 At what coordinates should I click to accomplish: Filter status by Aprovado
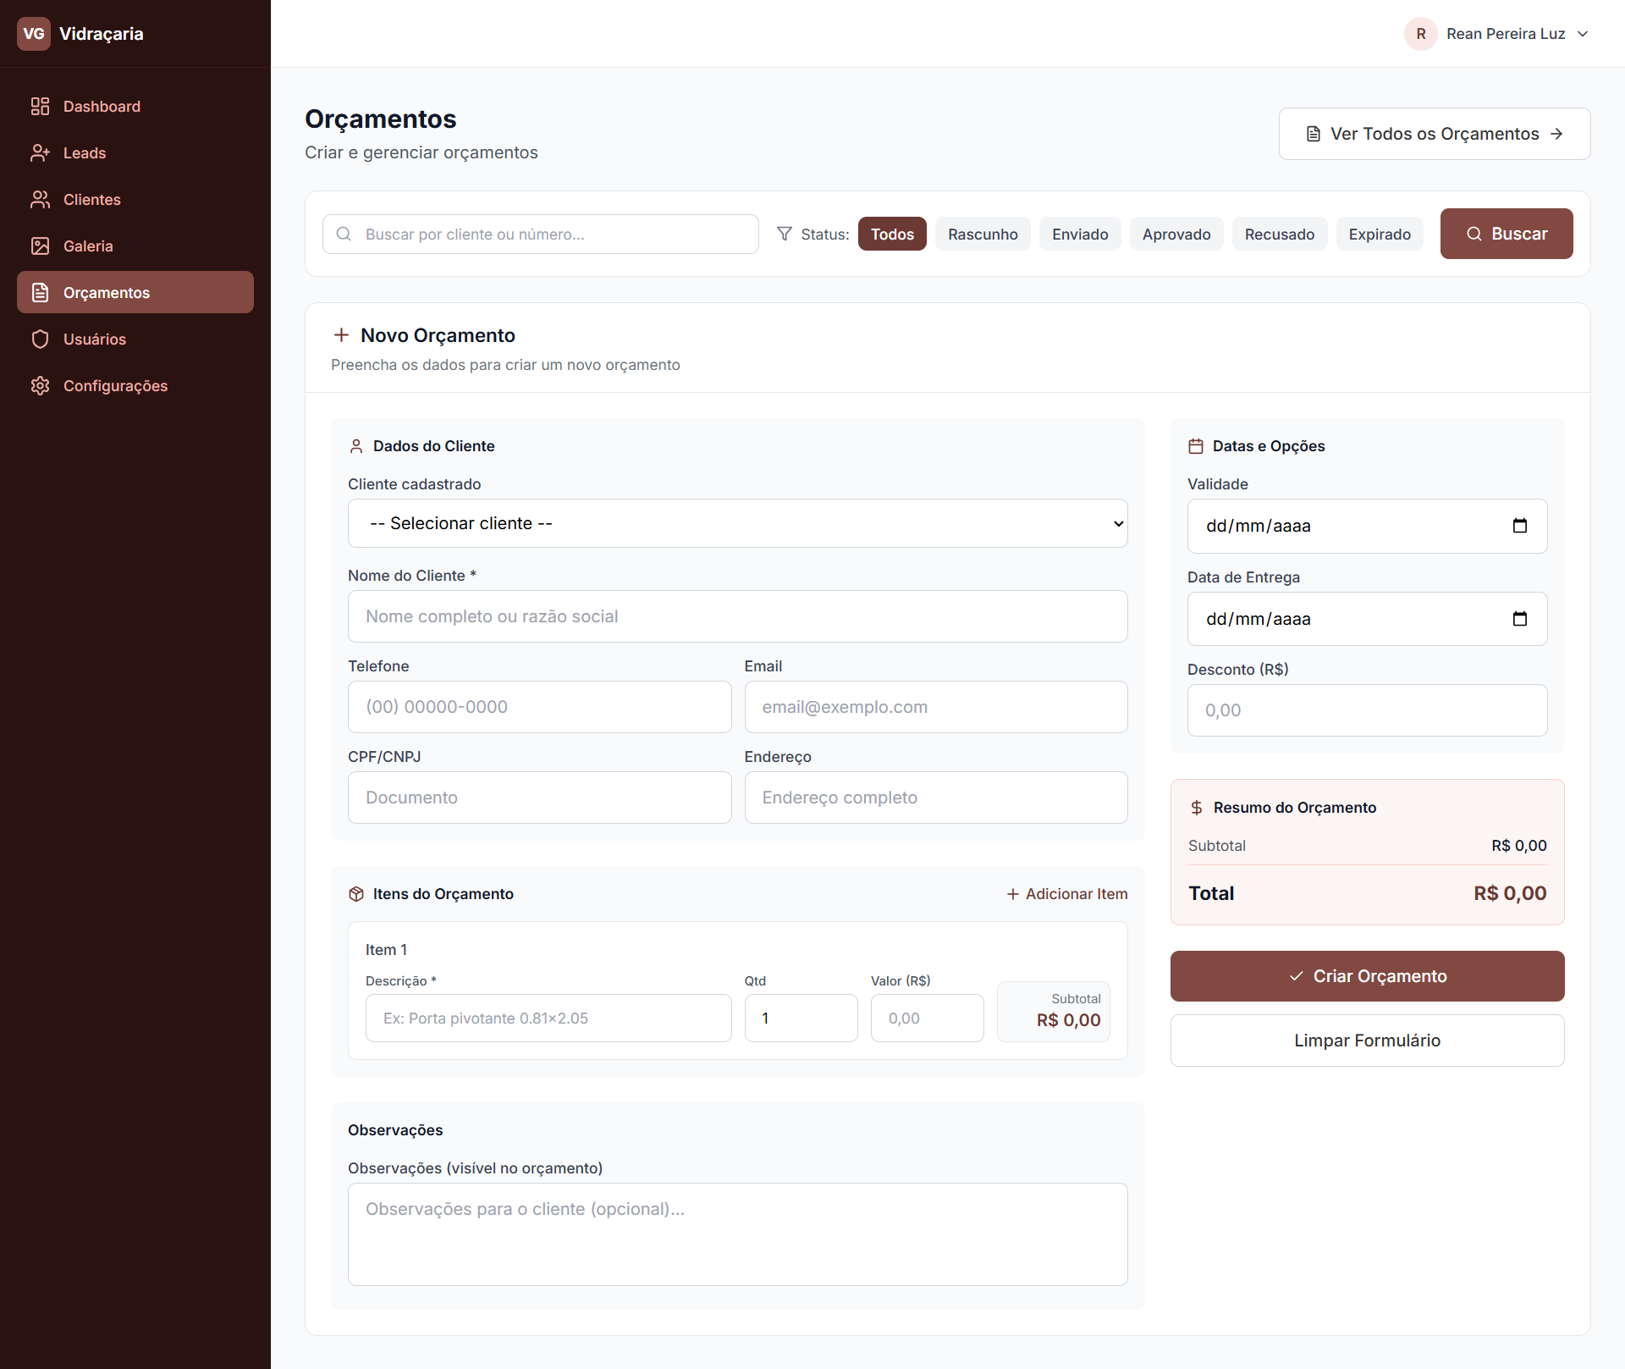click(x=1176, y=234)
